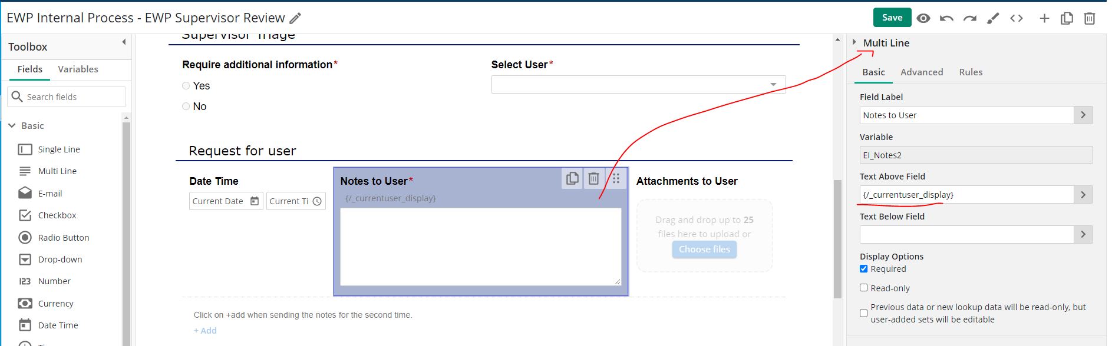Click inside the Notes to User textarea
Viewport: 1112px width, 346px height.
pos(481,247)
